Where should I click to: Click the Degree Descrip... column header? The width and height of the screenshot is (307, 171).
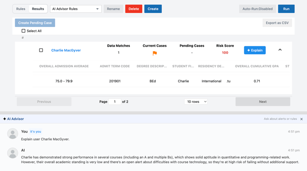[x=152, y=66]
